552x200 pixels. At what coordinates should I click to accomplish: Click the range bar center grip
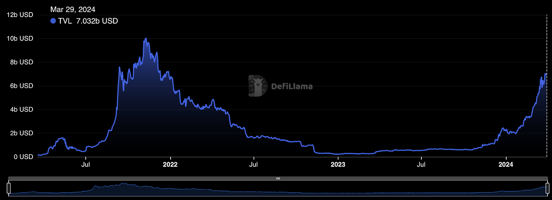(x=278, y=178)
